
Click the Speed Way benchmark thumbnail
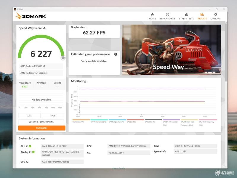(x=172, y=50)
